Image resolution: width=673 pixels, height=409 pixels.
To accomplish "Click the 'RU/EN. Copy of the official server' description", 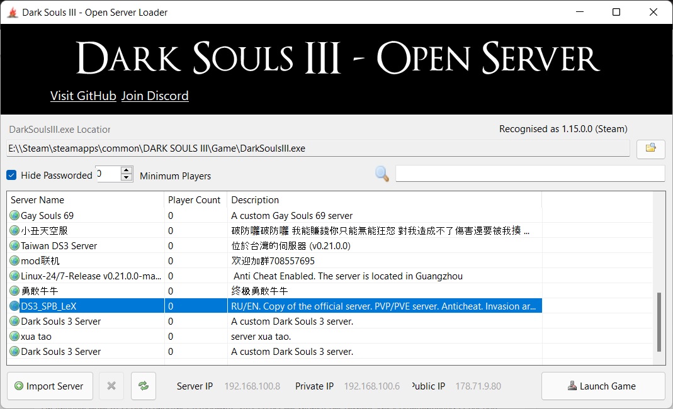I will pos(383,306).
